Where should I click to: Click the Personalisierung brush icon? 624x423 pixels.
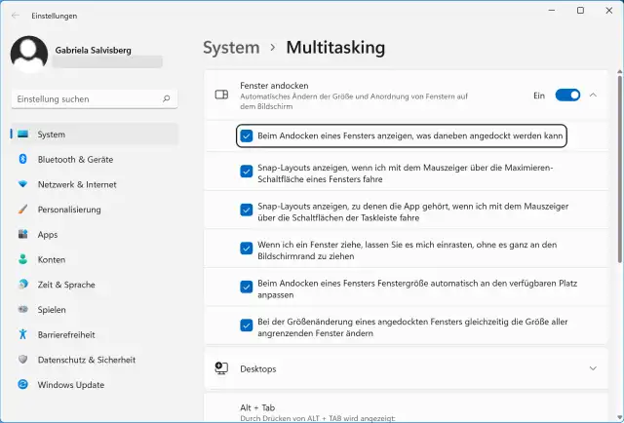click(x=22, y=210)
